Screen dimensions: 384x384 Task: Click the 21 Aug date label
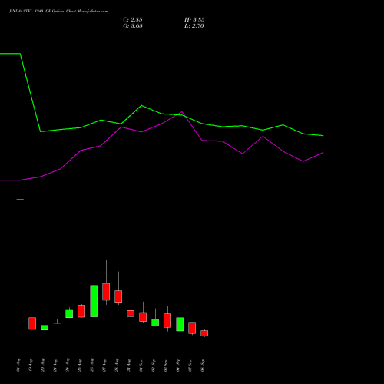click(55, 366)
